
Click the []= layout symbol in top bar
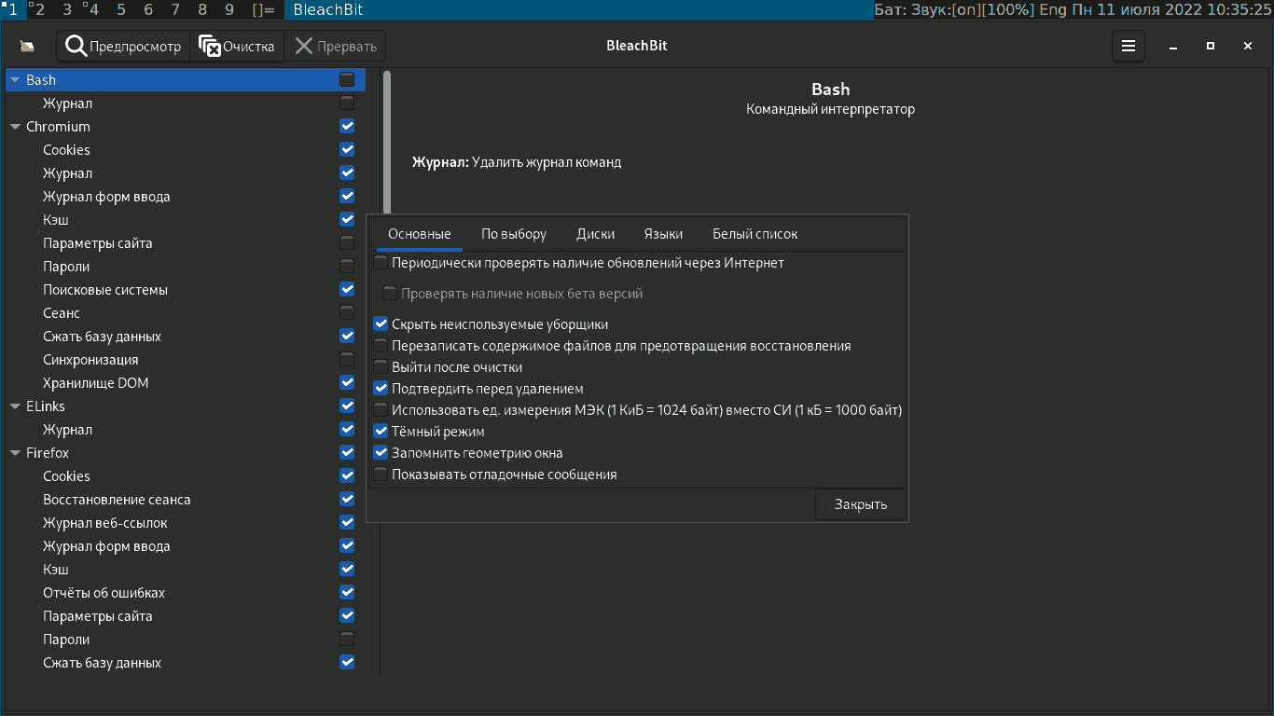tap(264, 10)
